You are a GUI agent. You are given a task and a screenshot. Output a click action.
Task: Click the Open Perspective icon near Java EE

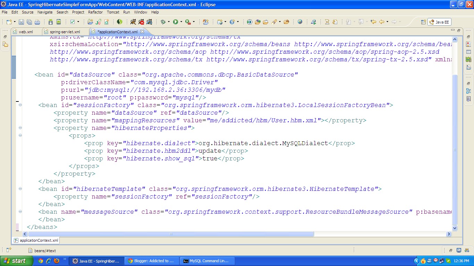[x=423, y=21]
